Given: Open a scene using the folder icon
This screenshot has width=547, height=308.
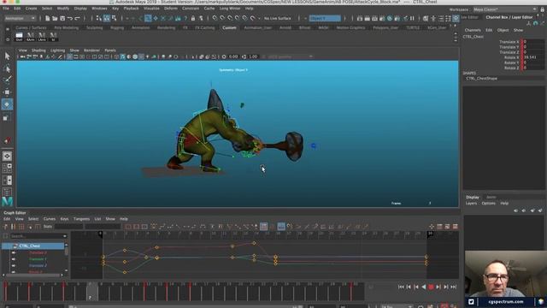Looking at the screenshot, I should coord(55,18).
